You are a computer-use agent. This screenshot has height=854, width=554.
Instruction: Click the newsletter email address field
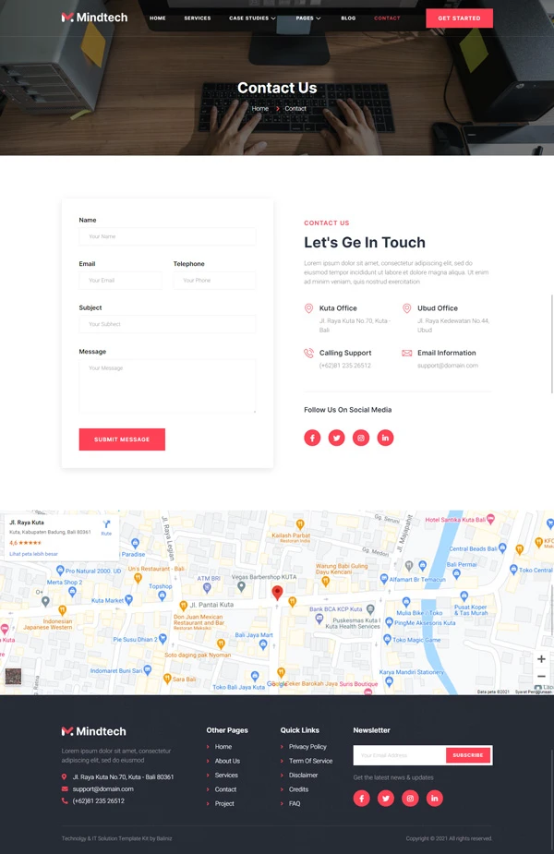pos(401,755)
